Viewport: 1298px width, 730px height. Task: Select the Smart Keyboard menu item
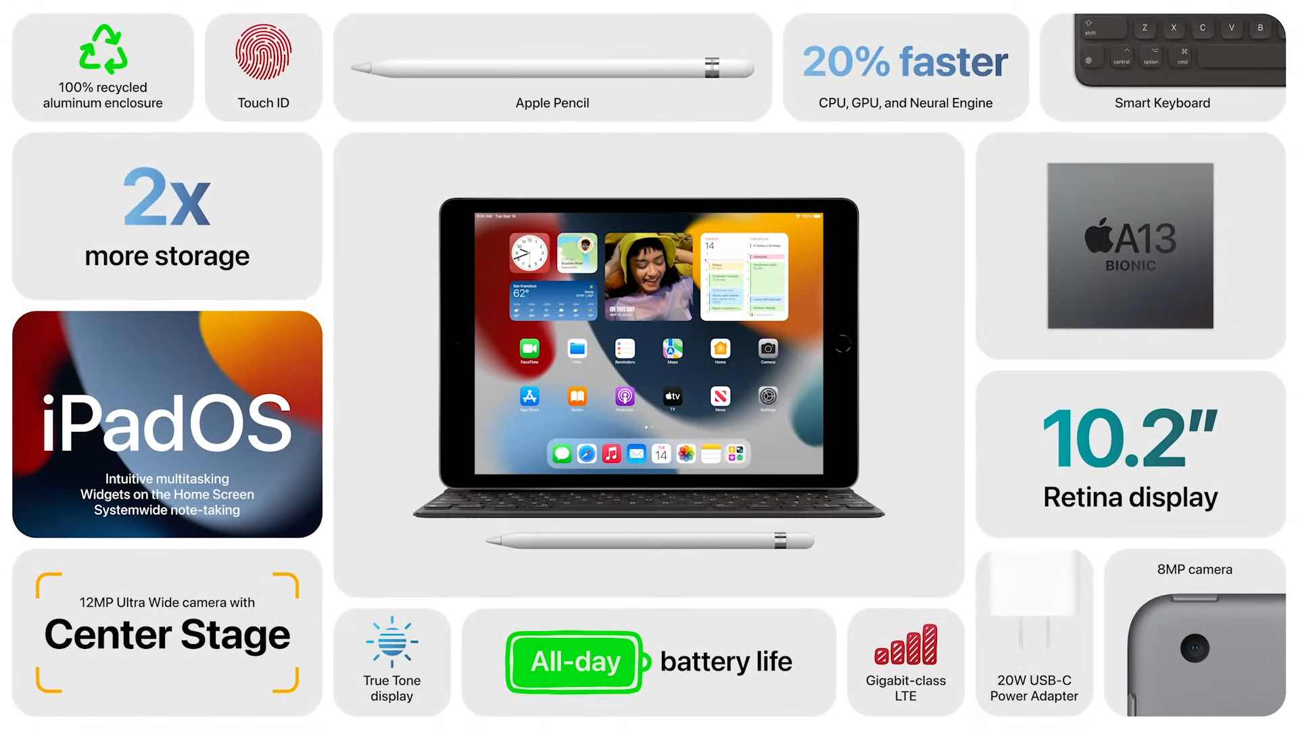tap(1161, 64)
